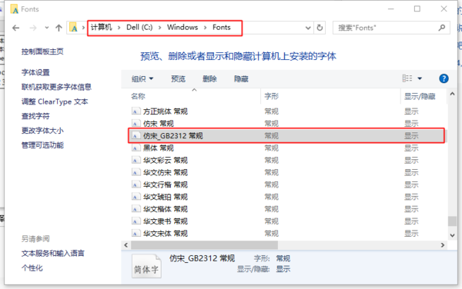This screenshot has width=462, height=289.
Task: Select font 华文宋体 常规
Action: [166, 234]
